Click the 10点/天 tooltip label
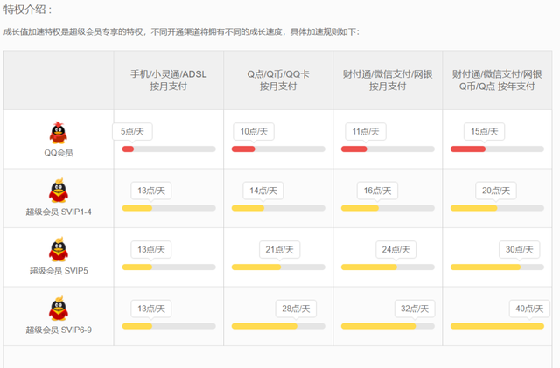This screenshot has height=368, width=560. coord(254,132)
